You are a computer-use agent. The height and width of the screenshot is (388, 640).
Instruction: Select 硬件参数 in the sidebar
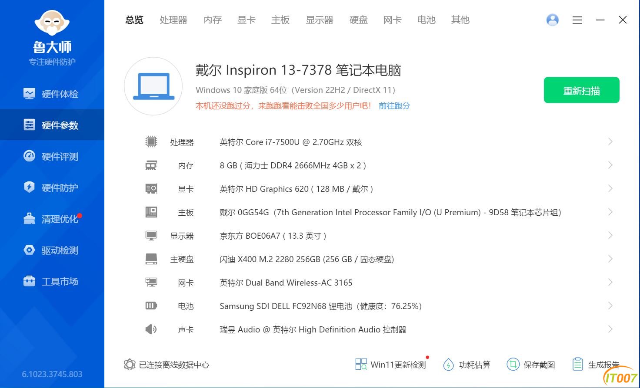point(52,125)
